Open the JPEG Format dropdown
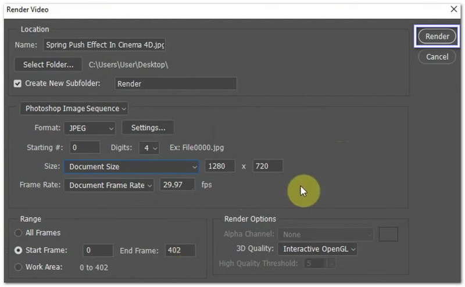The image size is (465, 287). (x=90, y=128)
